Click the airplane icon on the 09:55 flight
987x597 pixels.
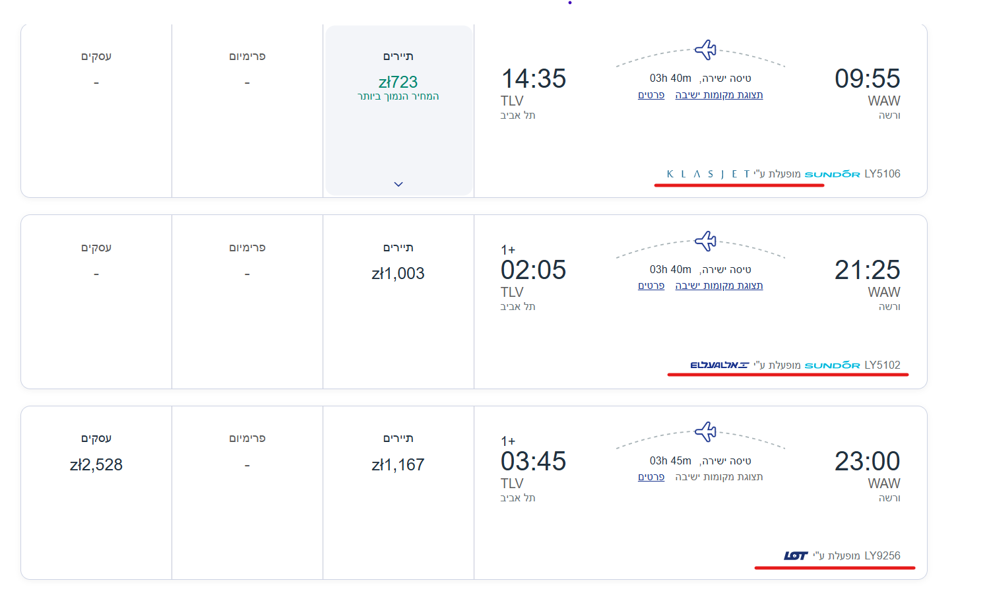(x=705, y=49)
